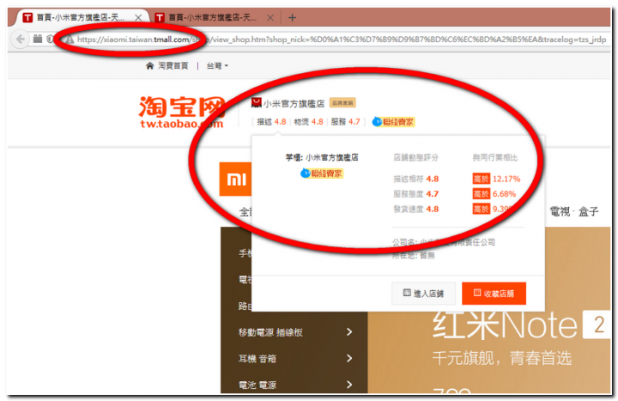Click 描述相符 4.8 rating text
The image size is (618, 401).
click(415, 179)
